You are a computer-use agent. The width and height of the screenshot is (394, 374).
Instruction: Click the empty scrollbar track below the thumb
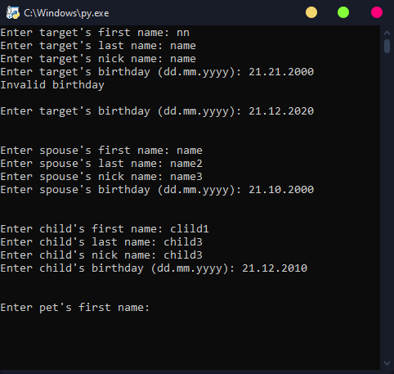[387, 205]
